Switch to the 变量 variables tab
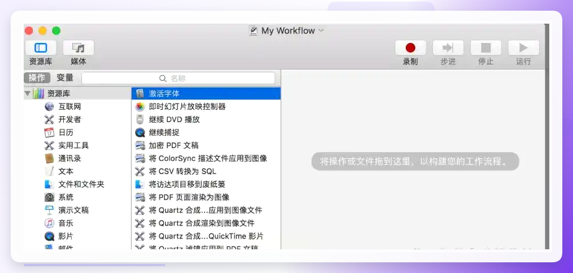This screenshot has height=273, width=573. click(65, 78)
